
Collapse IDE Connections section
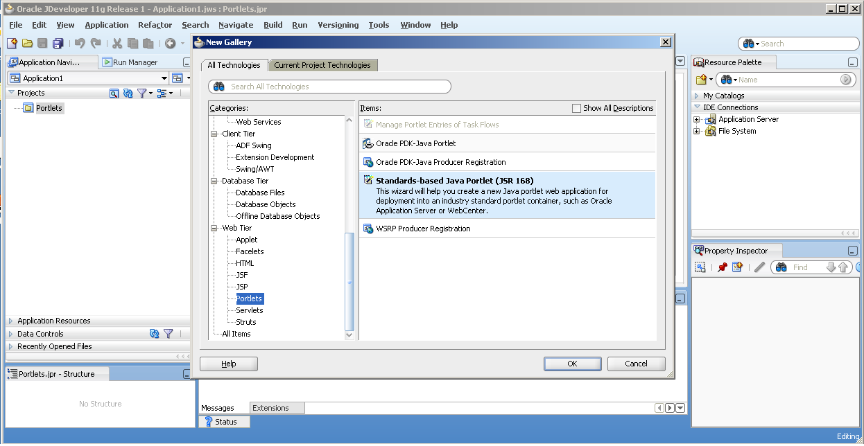[x=698, y=107]
